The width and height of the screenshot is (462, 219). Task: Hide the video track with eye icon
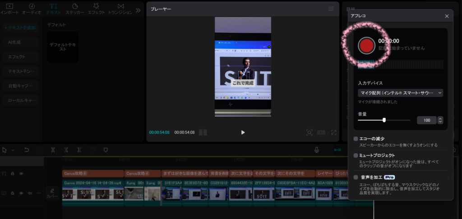pos(21,193)
